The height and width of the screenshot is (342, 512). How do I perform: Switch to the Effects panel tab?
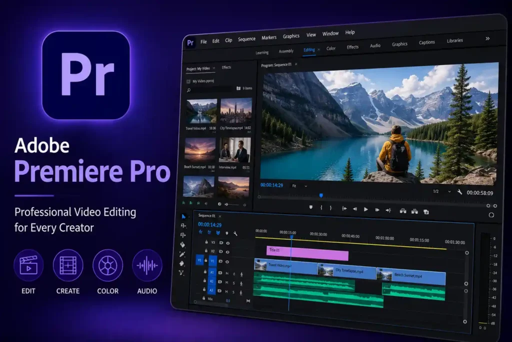point(226,68)
